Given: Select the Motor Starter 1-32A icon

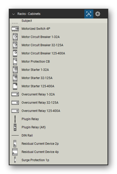Looking at the screenshot, I should 15,70.
